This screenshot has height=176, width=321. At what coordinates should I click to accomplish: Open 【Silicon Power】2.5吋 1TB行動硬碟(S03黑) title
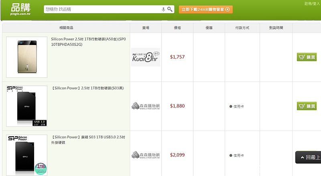pos(87,88)
